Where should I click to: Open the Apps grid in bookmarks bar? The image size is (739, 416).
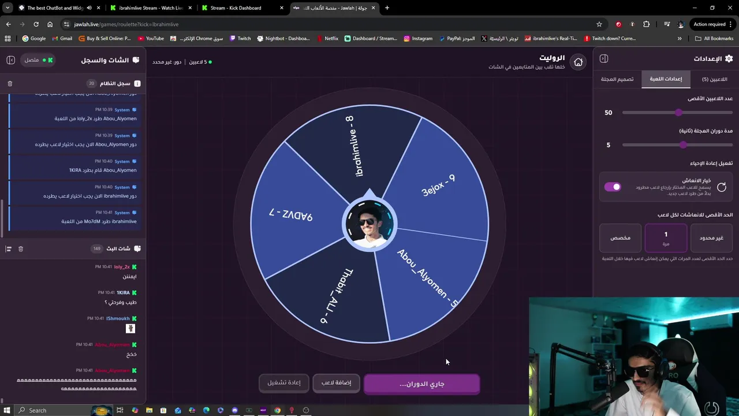click(x=8, y=39)
